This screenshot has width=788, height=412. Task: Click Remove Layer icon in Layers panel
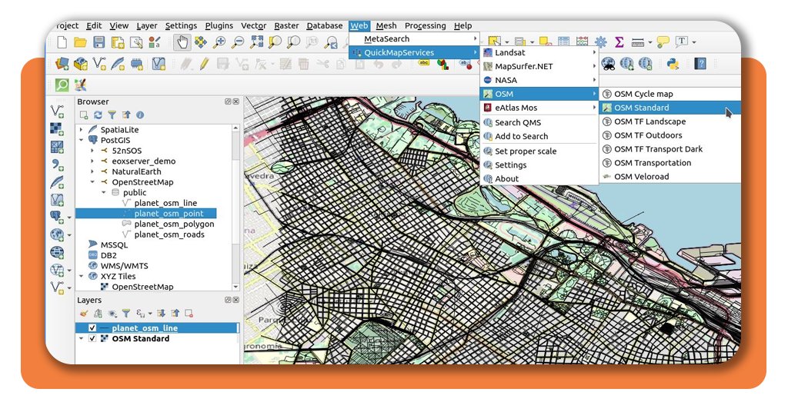(189, 314)
